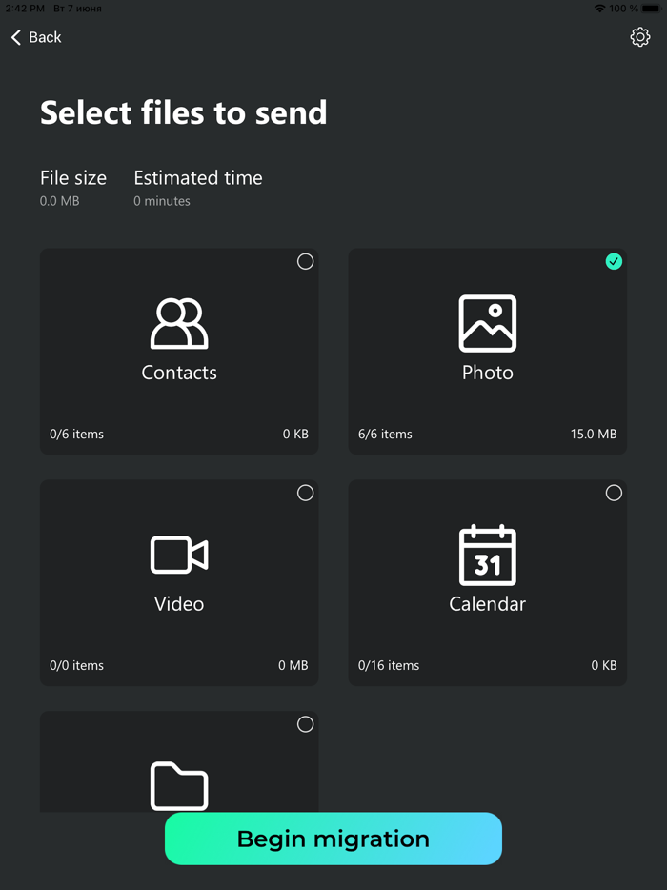
Task: Click the back chevron arrow icon
Action: click(16, 37)
